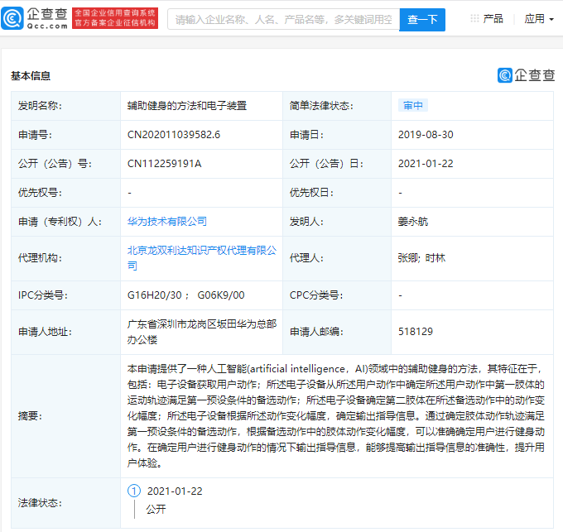
Task: Click publication number CN112259191A
Action: click(165, 163)
